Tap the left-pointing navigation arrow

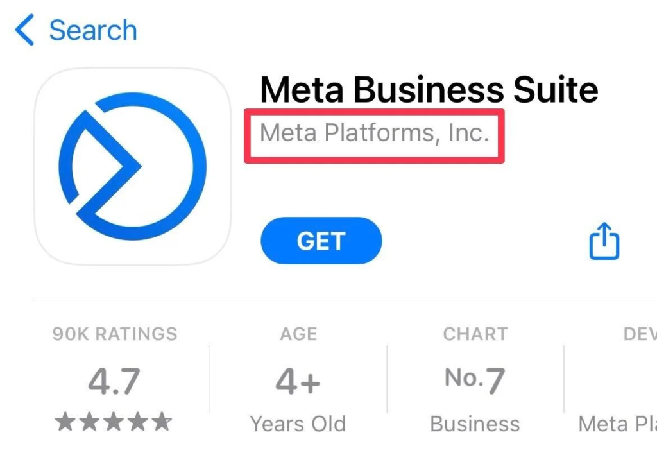click(x=24, y=29)
